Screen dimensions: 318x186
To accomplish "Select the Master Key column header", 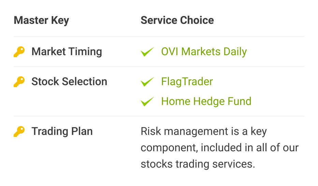I will point(41,20).
